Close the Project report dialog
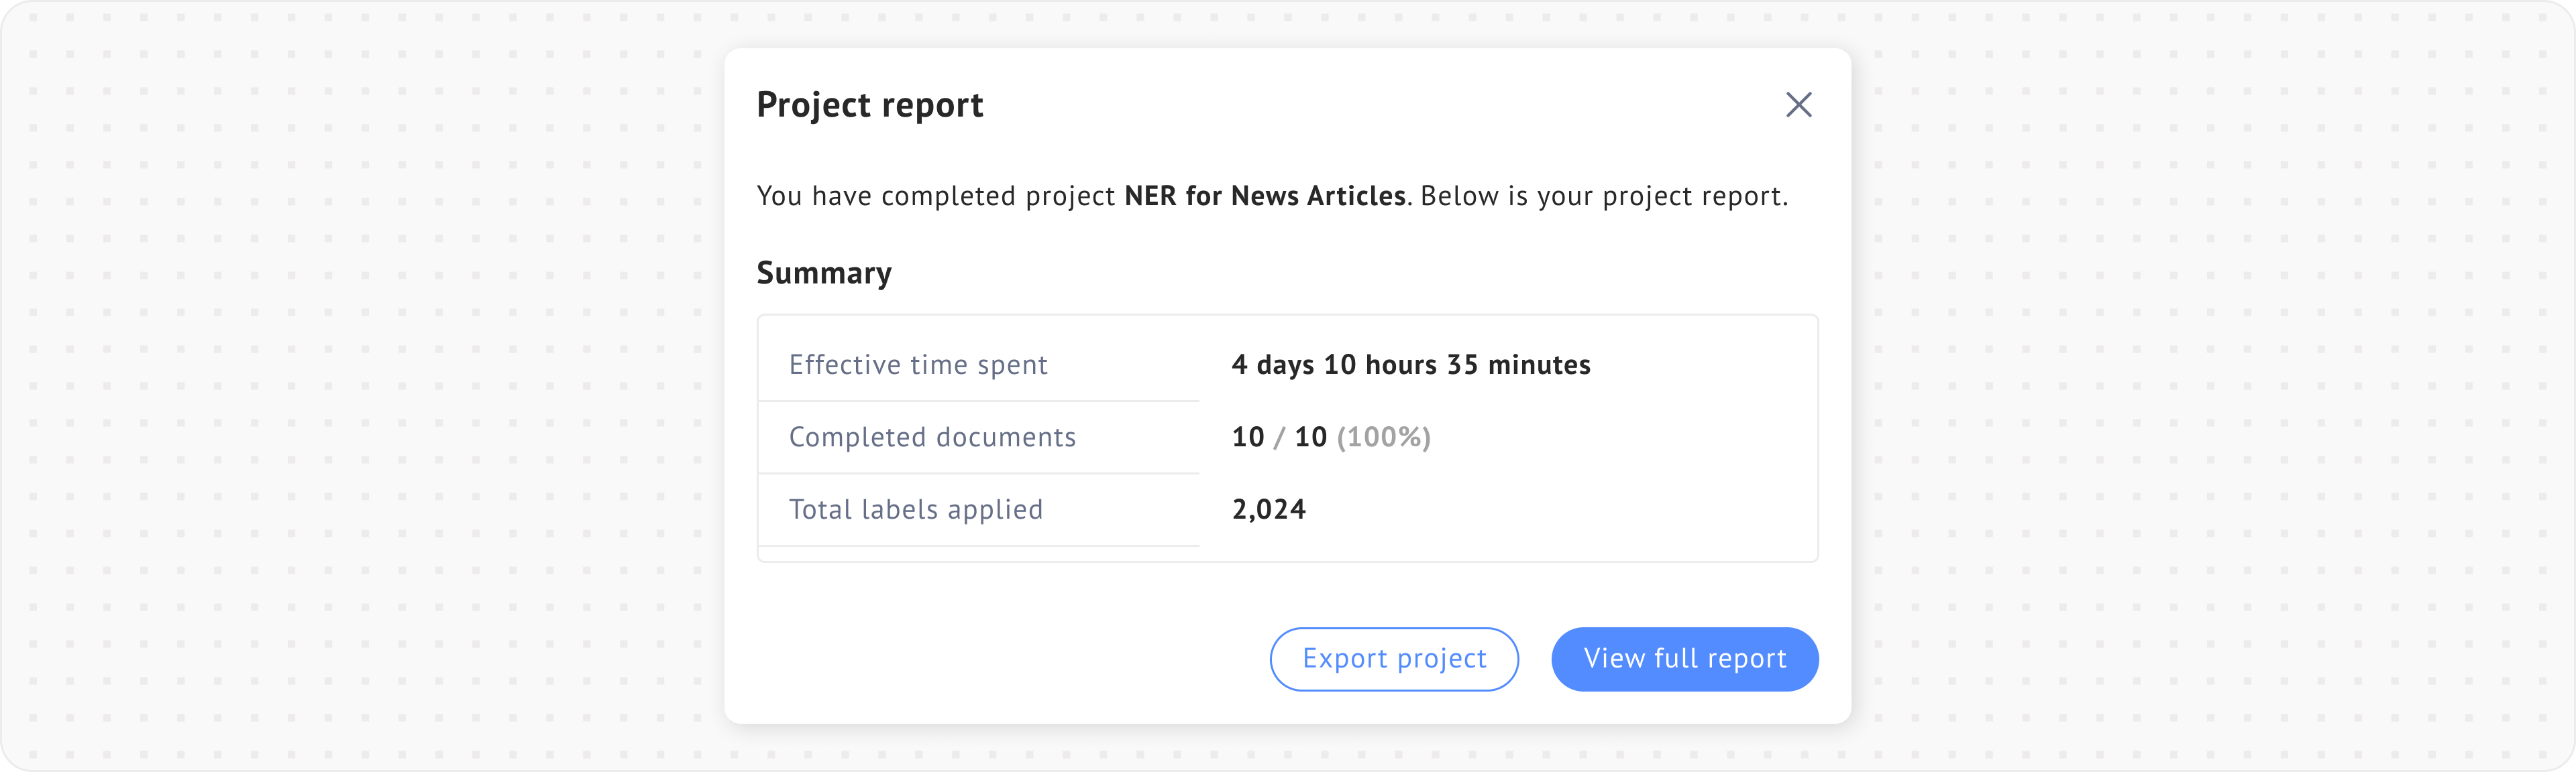 pyautogui.click(x=1798, y=105)
